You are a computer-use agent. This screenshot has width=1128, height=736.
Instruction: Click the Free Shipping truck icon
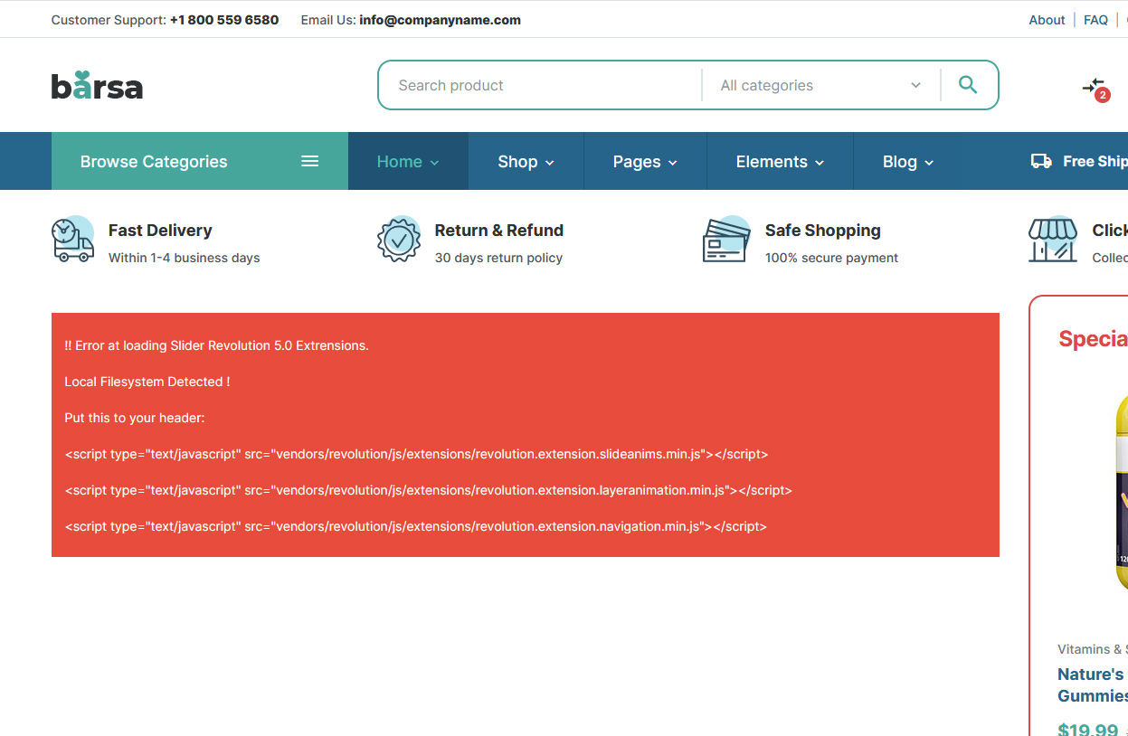(1041, 162)
